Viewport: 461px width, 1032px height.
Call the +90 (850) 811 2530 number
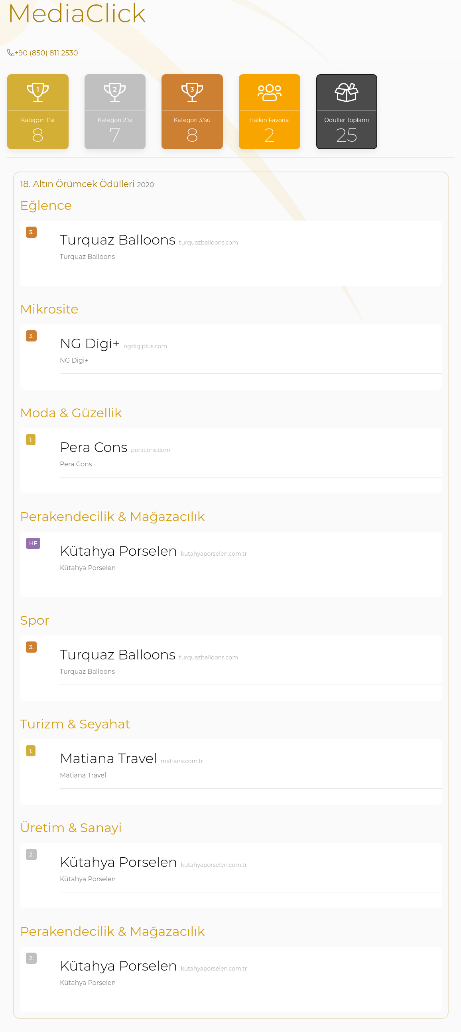(x=47, y=53)
